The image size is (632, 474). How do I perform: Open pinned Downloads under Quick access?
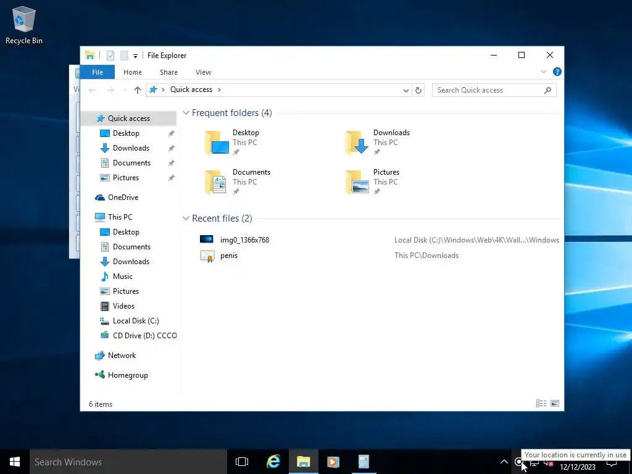coord(131,148)
